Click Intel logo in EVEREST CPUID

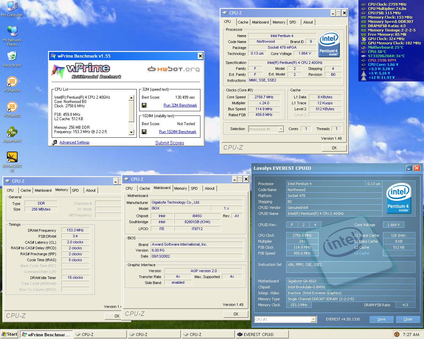398,198
